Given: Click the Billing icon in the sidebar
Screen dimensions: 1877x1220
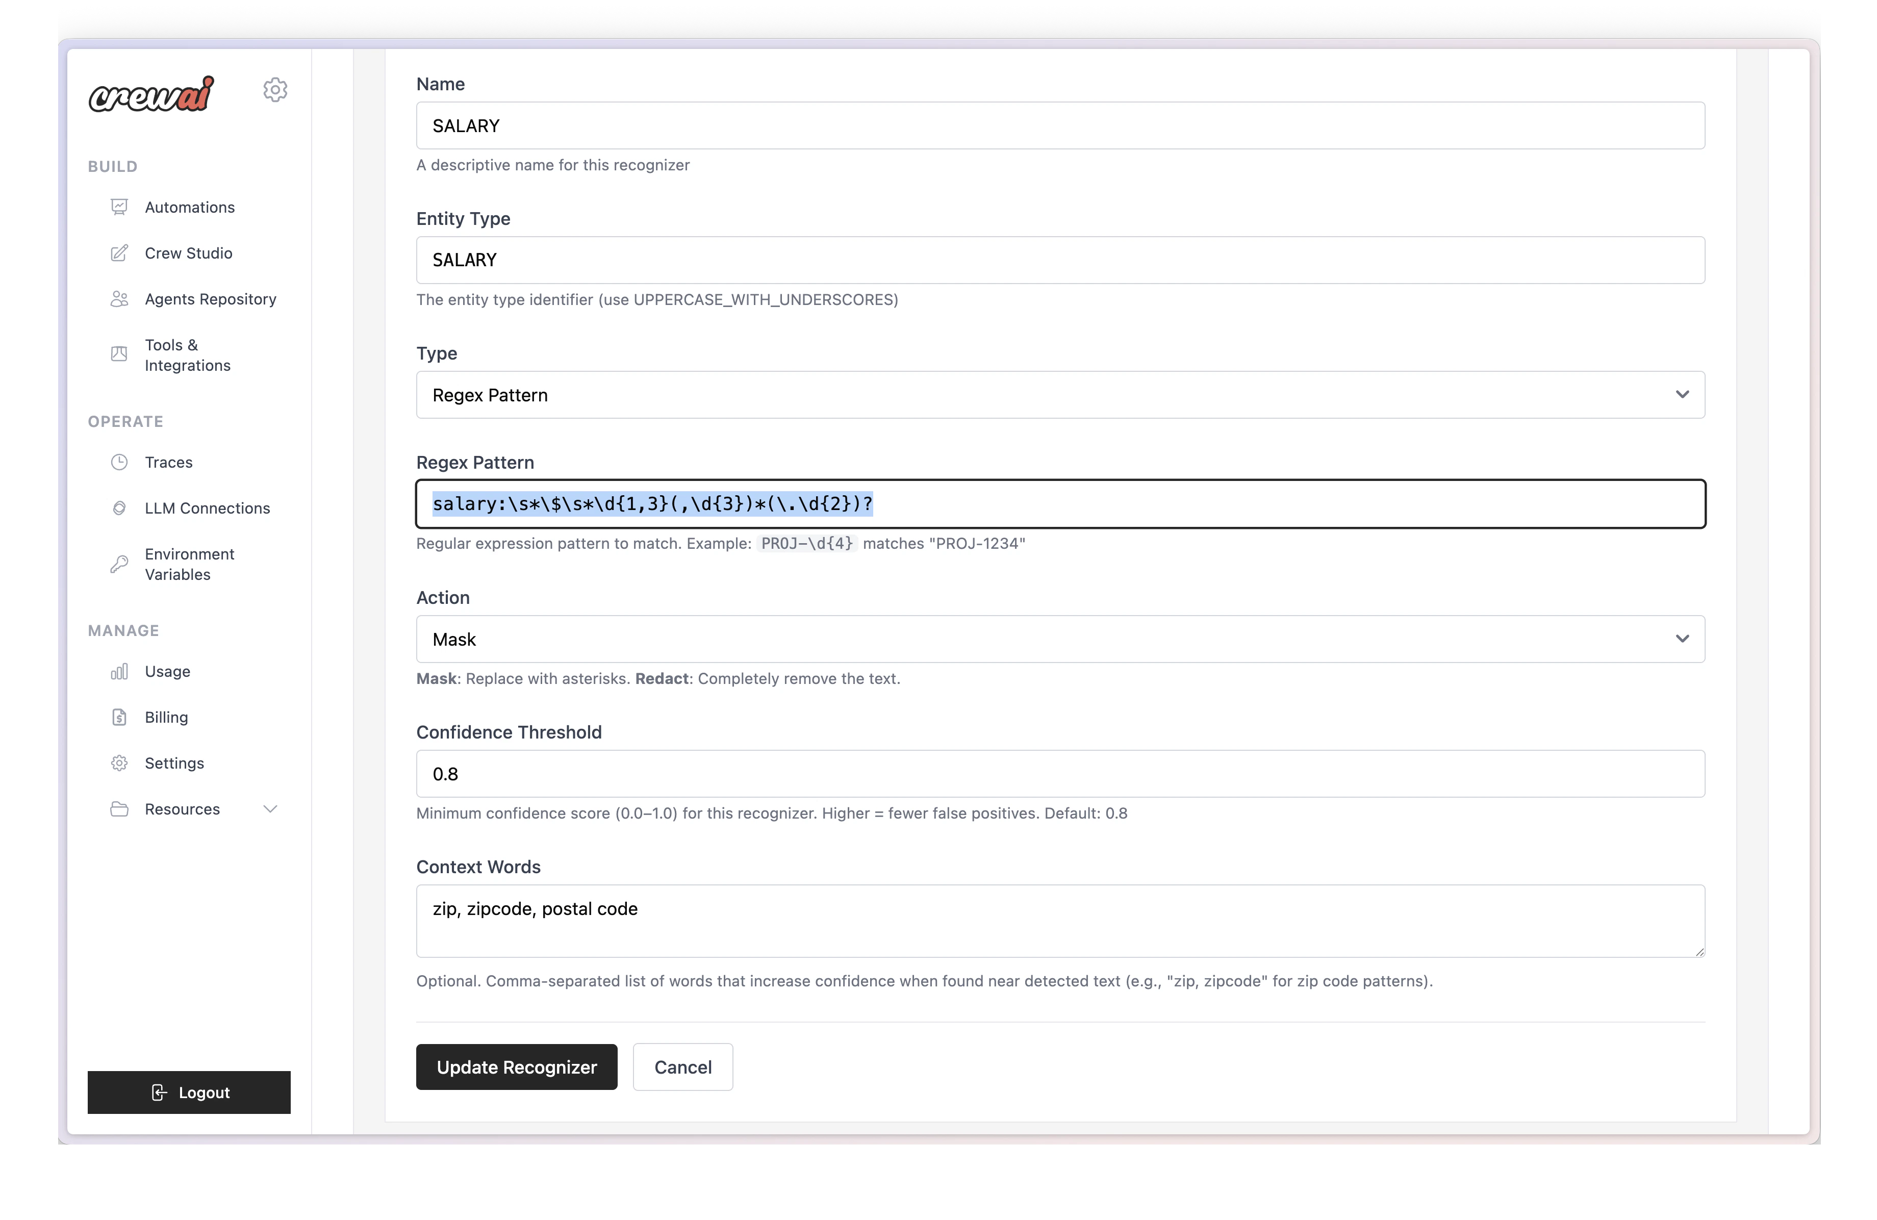Looking at the screenshot, I should coord(119,717).
